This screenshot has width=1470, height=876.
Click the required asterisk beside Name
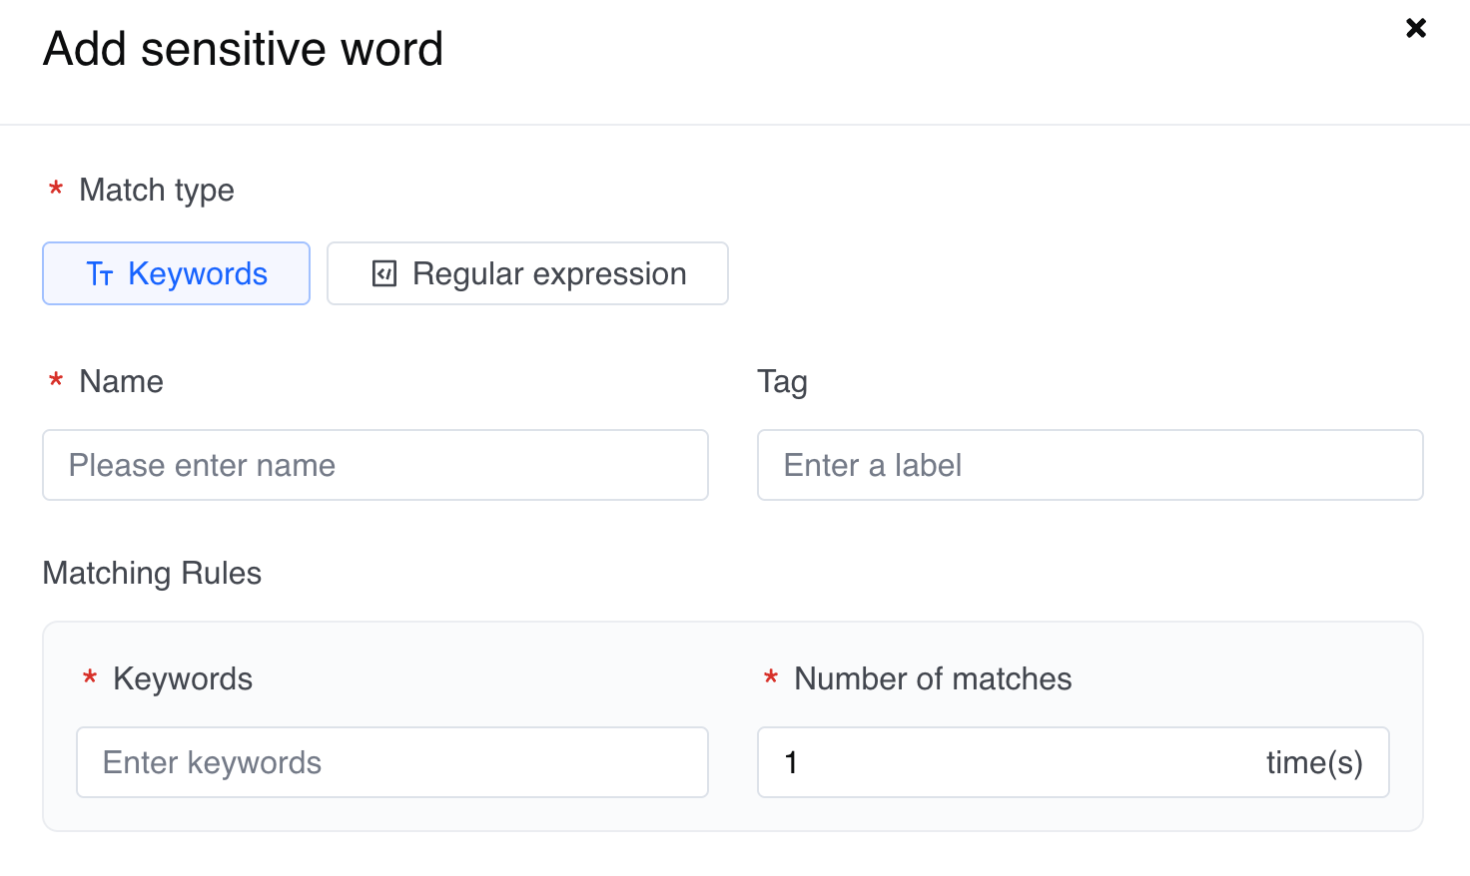56,381
